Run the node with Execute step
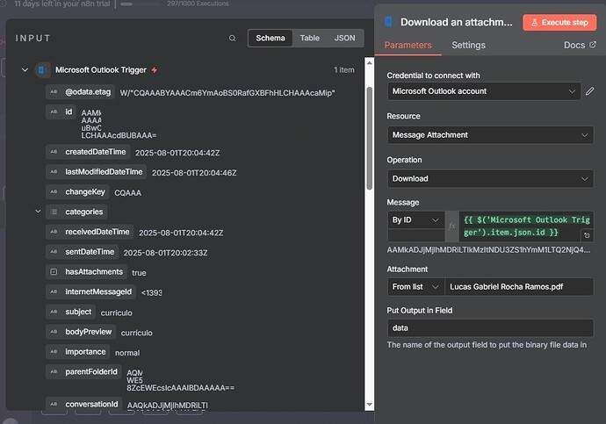The height and width of the screenshot is (424, 606). 559,23
